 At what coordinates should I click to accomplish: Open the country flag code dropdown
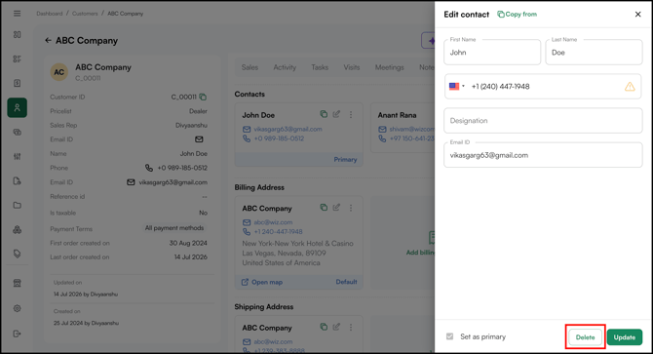[x=456, y=86]
